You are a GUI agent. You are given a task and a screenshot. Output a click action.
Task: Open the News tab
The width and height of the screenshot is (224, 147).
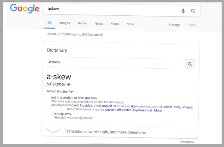coord(98,23)
